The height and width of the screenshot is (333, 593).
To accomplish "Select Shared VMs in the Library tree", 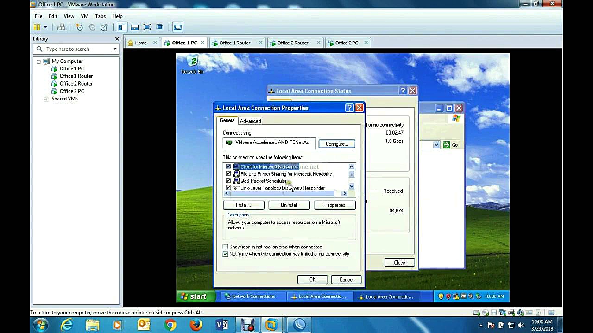I will coord(64,99).
